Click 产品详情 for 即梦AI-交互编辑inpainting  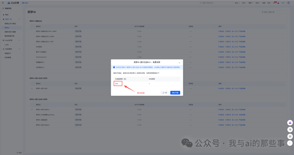pos(242,115)
